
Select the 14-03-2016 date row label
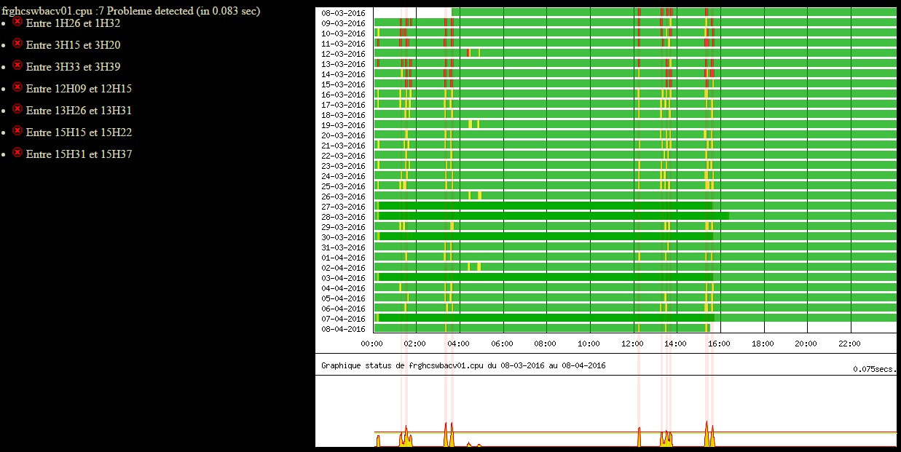coord(344,74)
